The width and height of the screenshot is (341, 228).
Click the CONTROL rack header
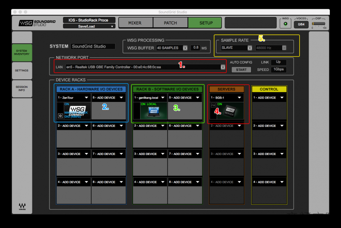[x=269, y=89]
